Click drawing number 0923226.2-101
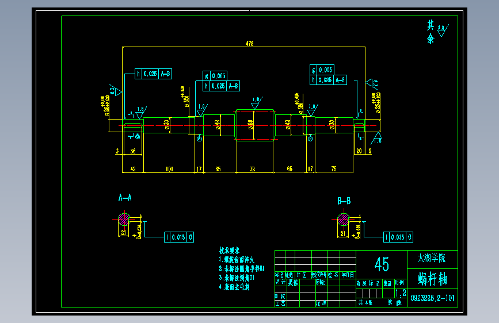Screen dimensions: 499x323 pyautogui.click(x=432, y=298)
